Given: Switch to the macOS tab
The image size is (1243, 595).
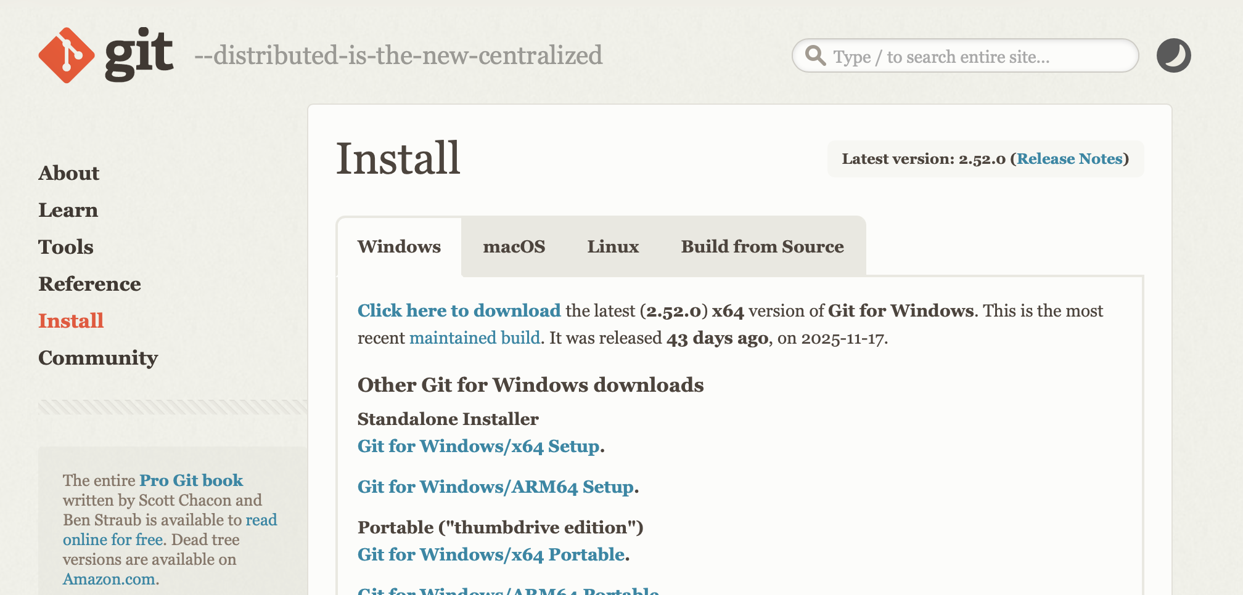Looking at the screenshot, I should (514, 246).
